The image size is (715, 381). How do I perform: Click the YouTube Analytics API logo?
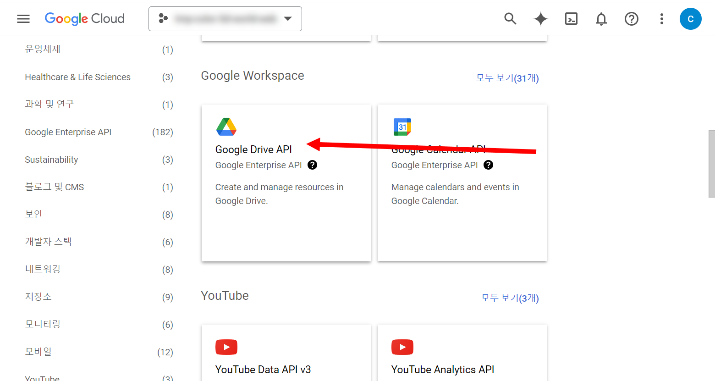coord(402,347)
